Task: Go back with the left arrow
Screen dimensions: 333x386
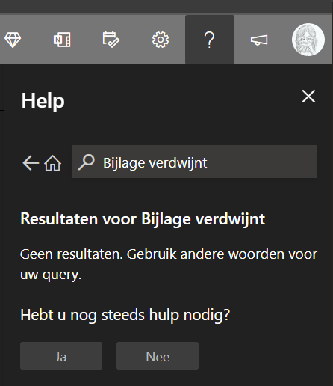Action: 31,163
